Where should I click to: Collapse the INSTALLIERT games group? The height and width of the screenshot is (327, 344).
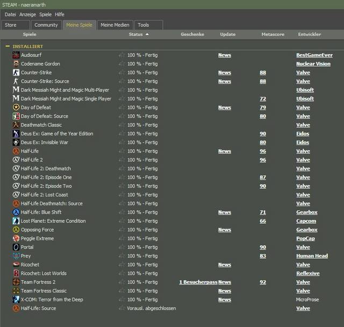[x=8, y=46]
